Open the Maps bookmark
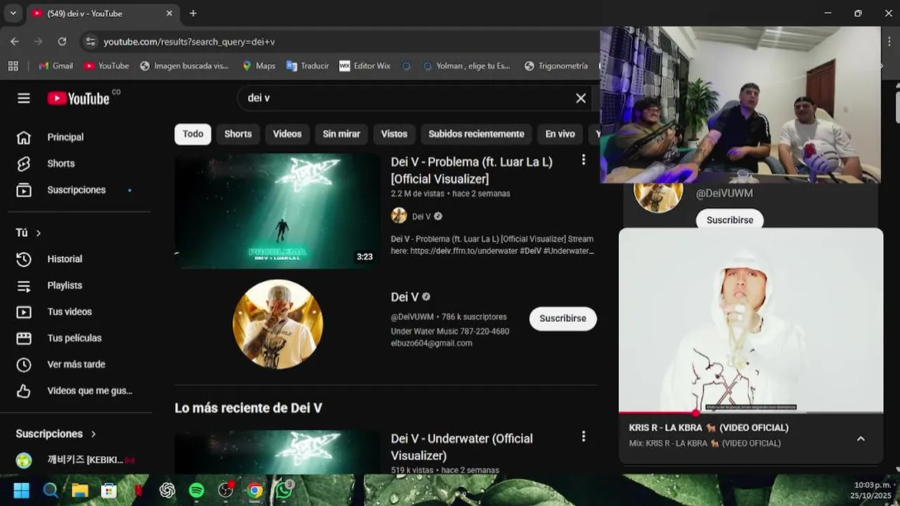 258,65
